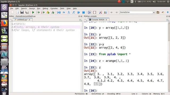Toggle fullscreen mode
Viewport: 170px width, 95px height.
click(x=95, y=12)
